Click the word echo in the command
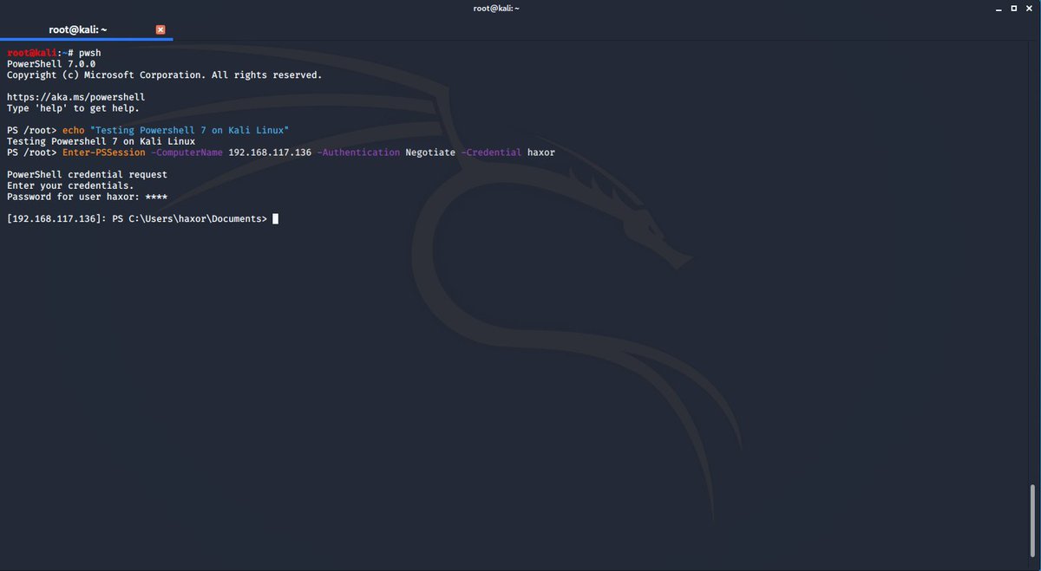1041x571 pixels. point(73,130)
